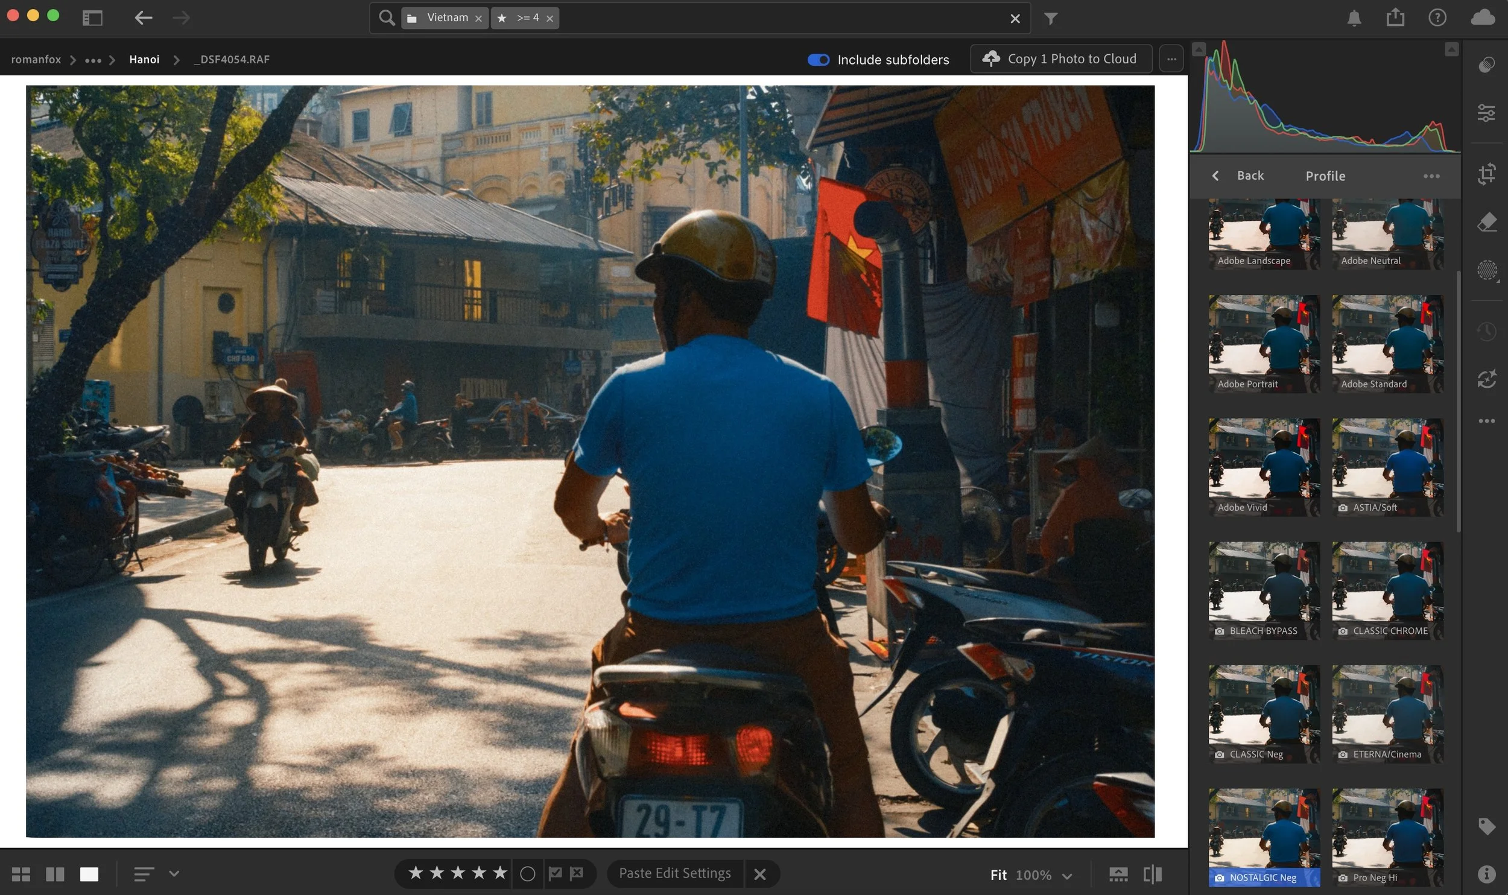
Task: Open the Keywords tag panel
Action: pos(1486,826)
